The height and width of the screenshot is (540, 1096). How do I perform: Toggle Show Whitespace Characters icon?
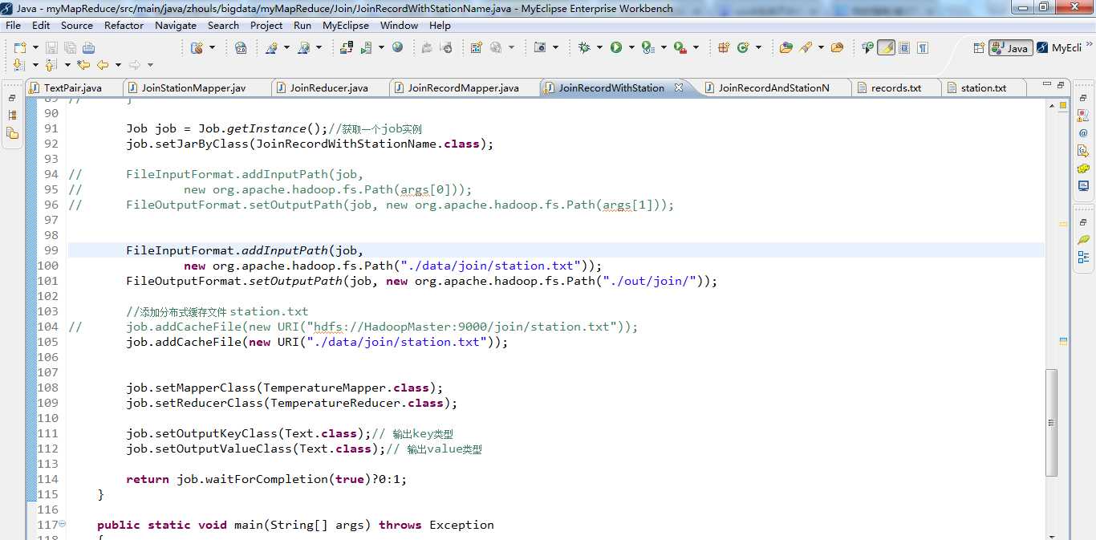pyautogui.click(x=923, y=47)
